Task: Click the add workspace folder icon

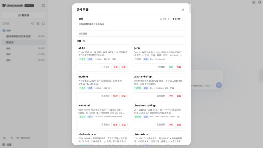Action: 43,24
